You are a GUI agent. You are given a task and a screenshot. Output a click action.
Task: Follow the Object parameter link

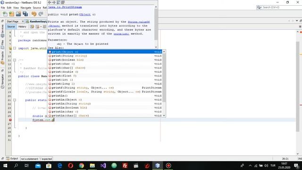(85, 15)
